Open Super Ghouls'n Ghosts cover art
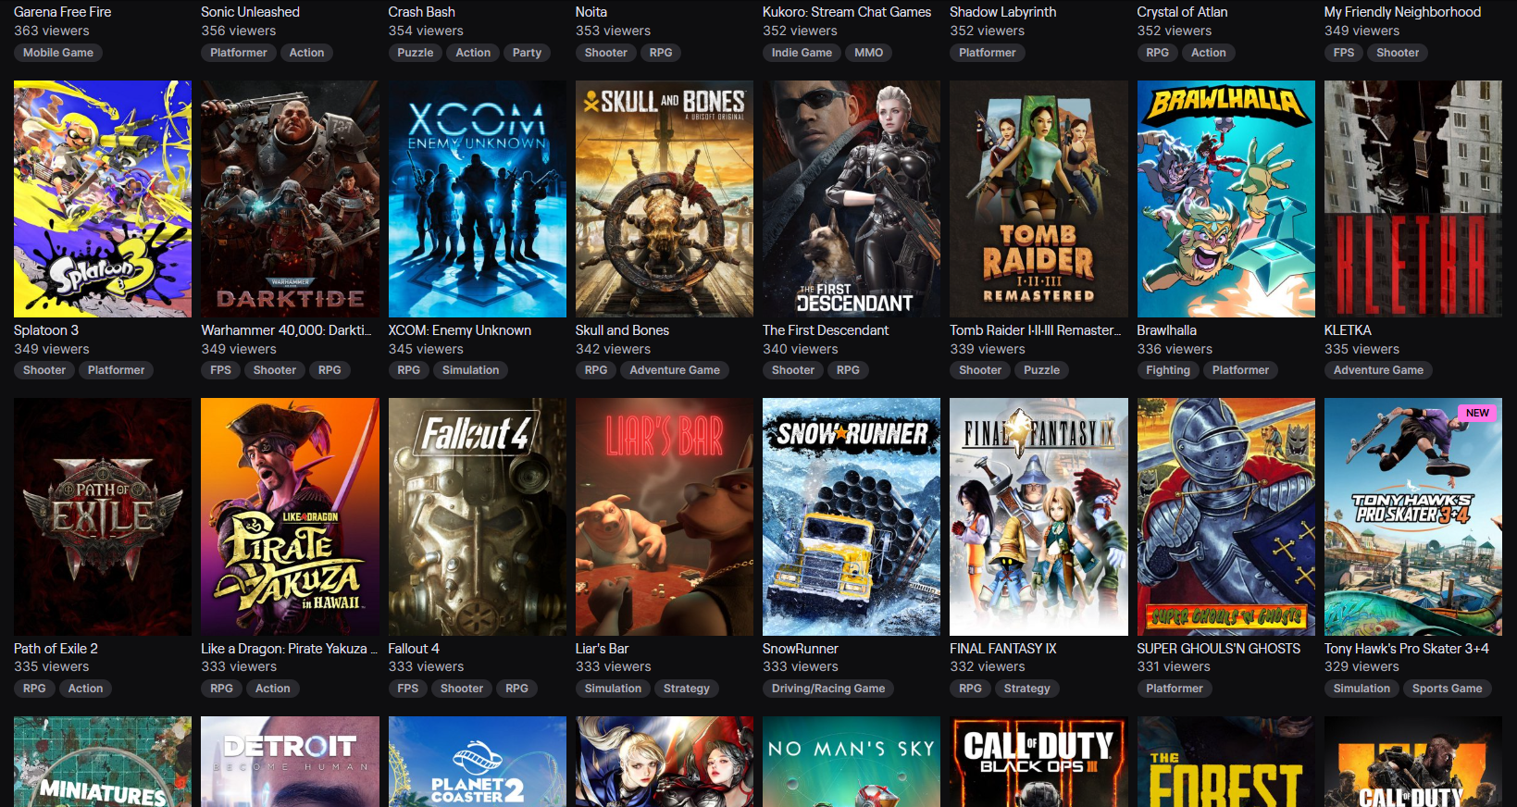 coord(1226,516)
